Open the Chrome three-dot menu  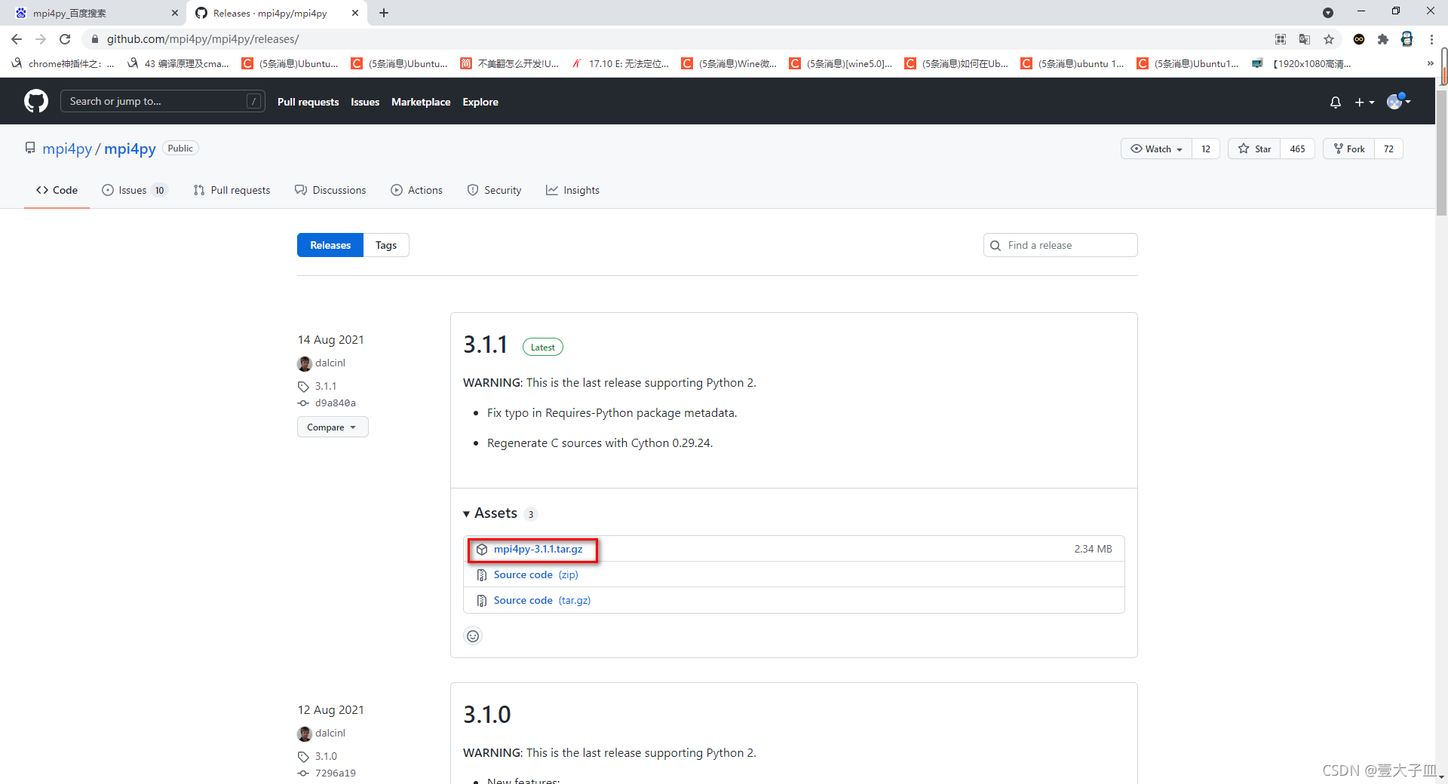[1431, 39]
